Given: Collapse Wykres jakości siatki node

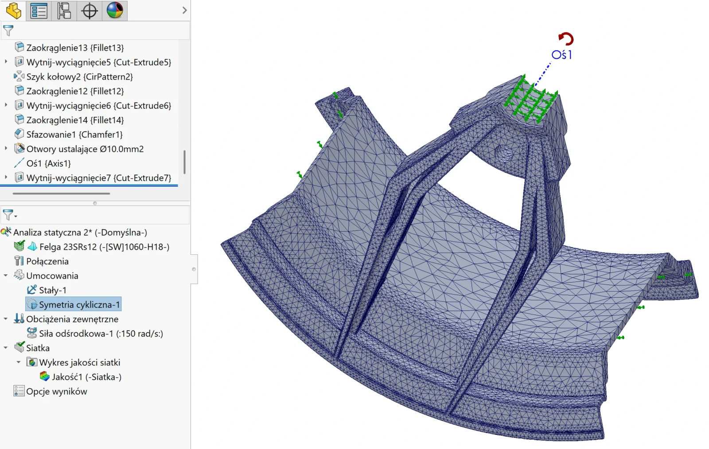Looking at the screenshot, I should pos(19,362).
